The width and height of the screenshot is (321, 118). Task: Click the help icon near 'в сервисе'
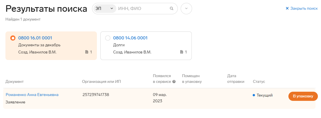174,82
